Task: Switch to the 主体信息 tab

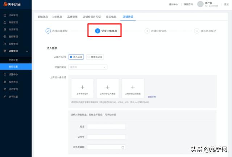Action: click(x=57, y=17)
